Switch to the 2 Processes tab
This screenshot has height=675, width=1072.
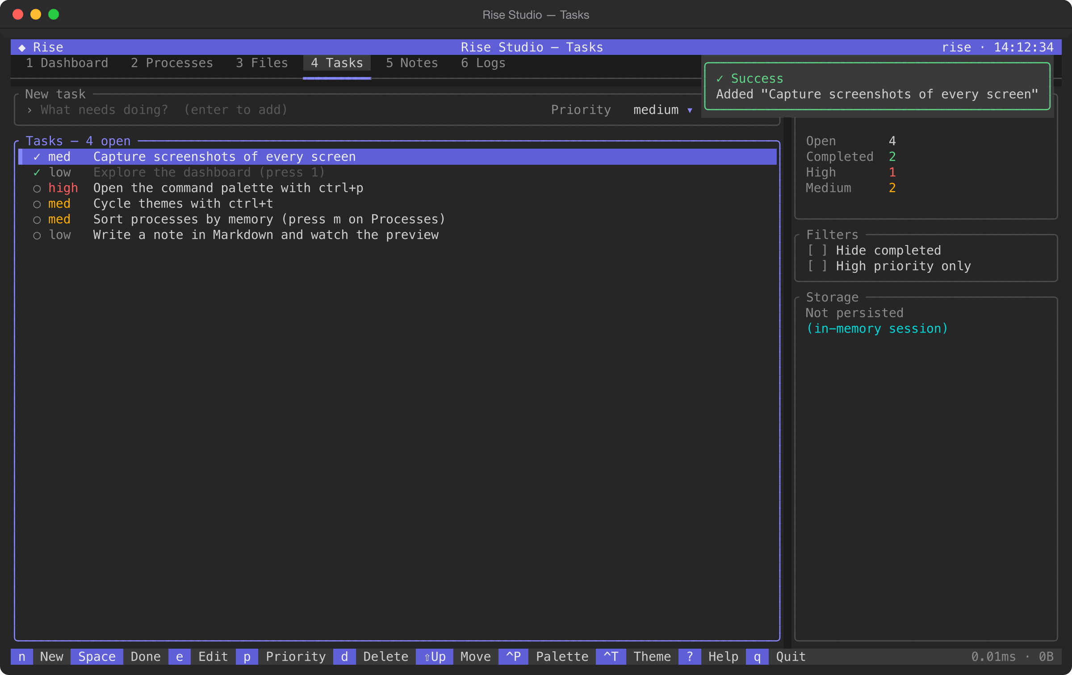pyautogui.click(x=172, y=63)
